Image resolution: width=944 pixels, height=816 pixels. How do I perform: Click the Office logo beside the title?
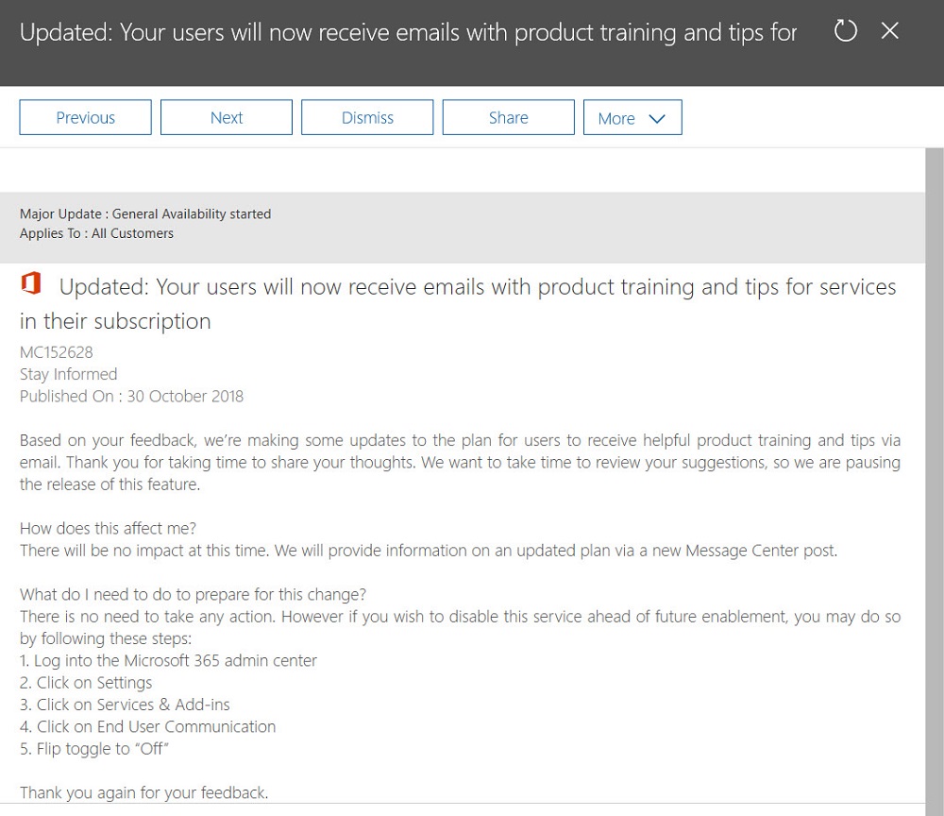[x=30, y=285]
